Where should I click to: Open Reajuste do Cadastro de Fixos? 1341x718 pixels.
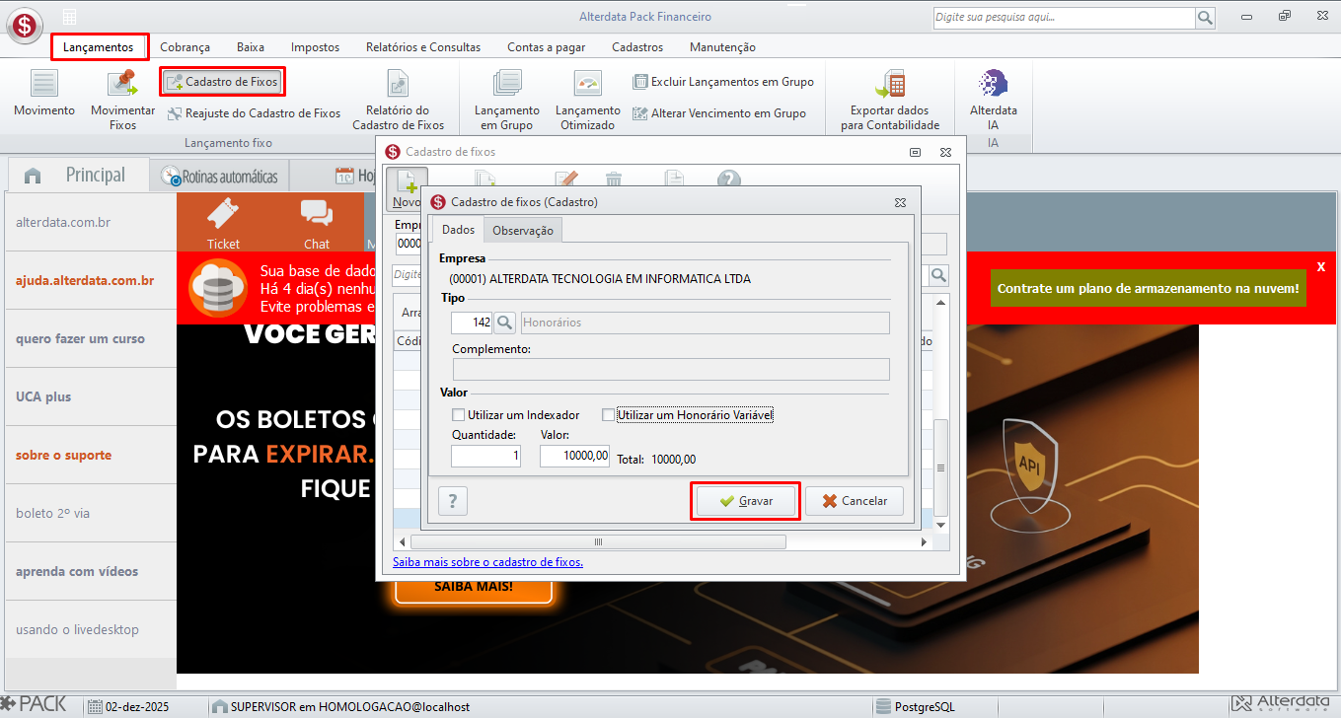254,113
